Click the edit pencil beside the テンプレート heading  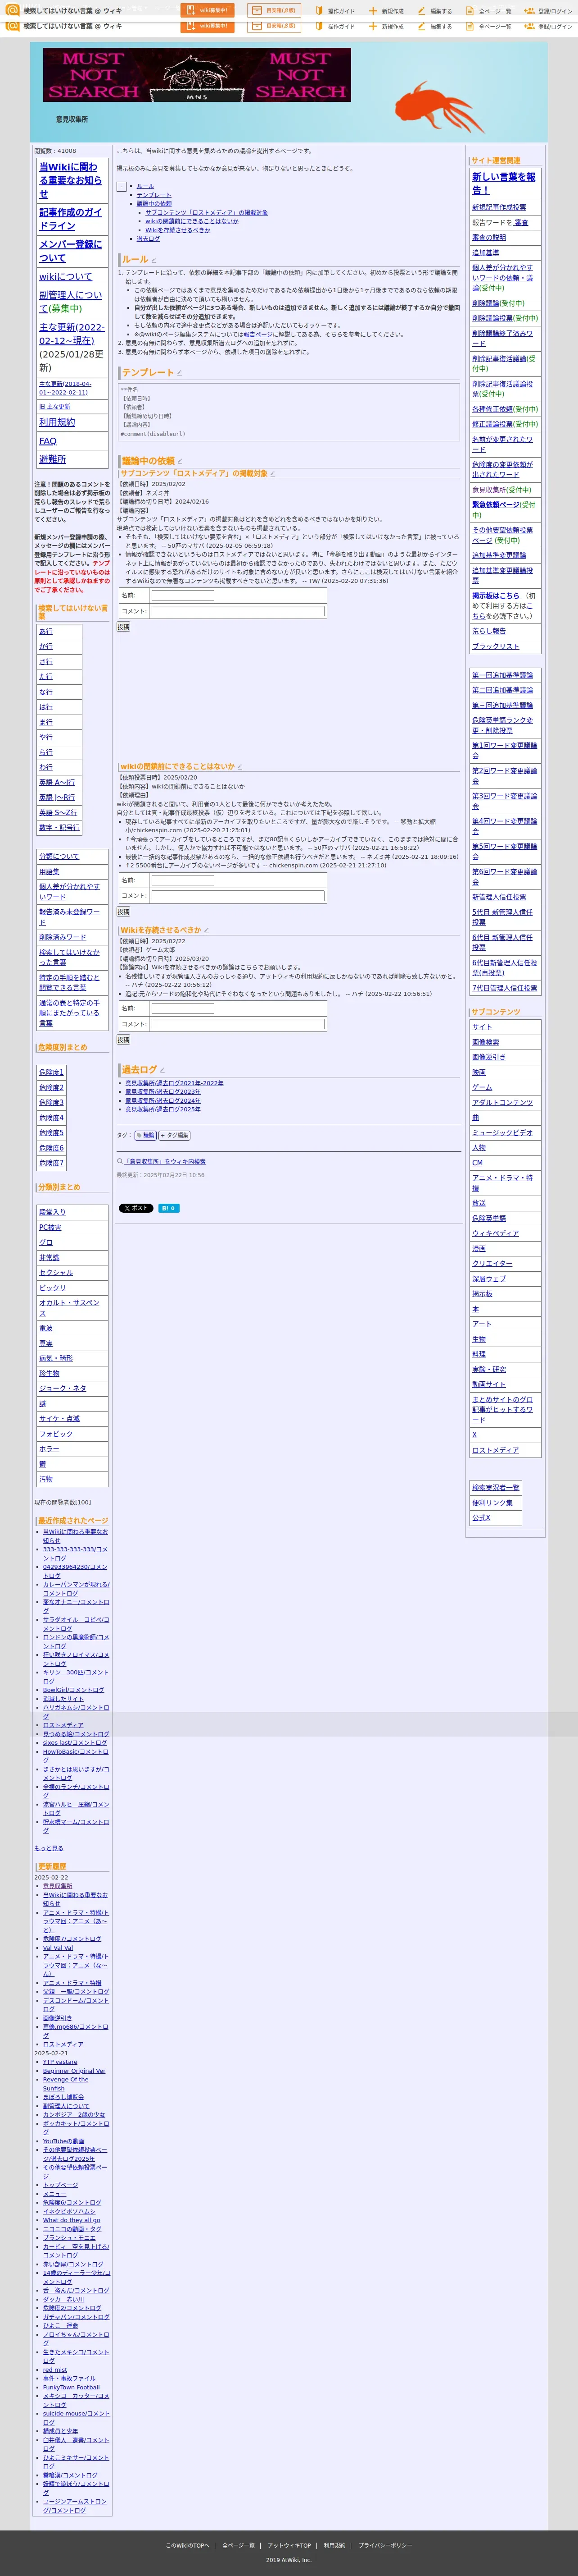tap(180, 373)
